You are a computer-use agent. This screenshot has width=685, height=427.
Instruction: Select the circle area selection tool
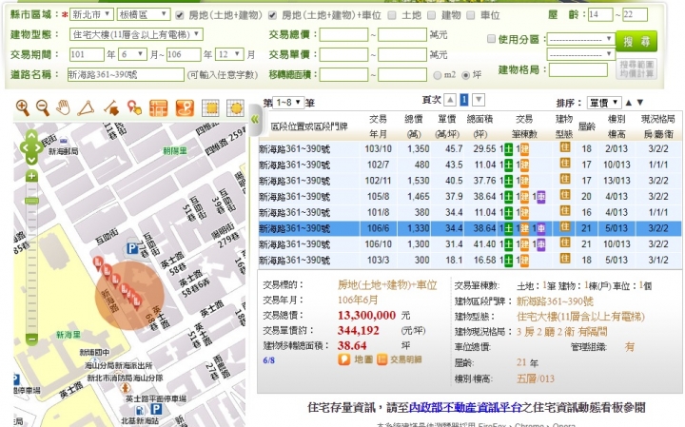236,107
